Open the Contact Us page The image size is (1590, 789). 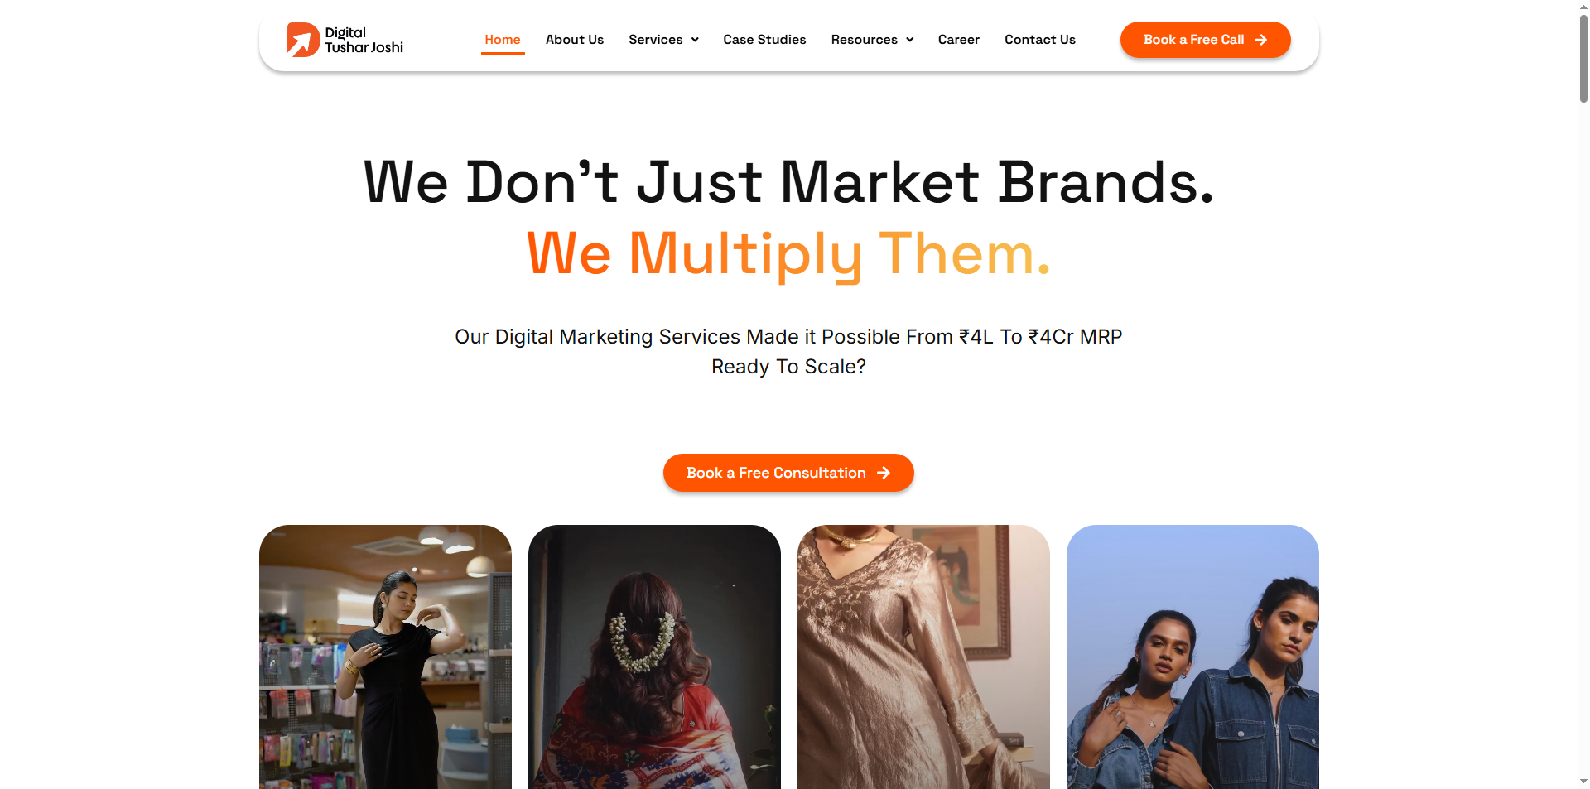coord(1040,40)
